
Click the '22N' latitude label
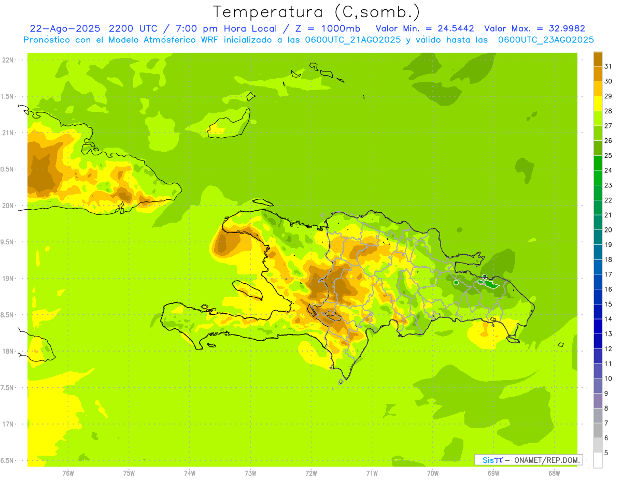pyautogui.click(x=8, y=60)
